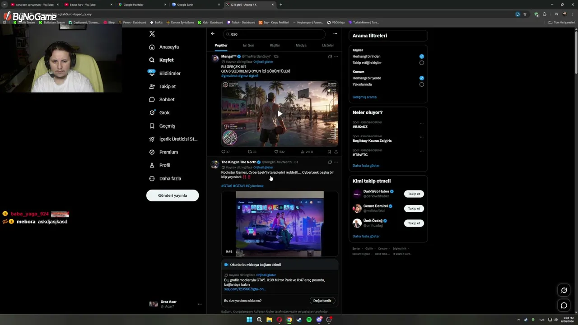Switch to Listeler tab
This screenshot has height=325, width=578.
tap(328, 45)
